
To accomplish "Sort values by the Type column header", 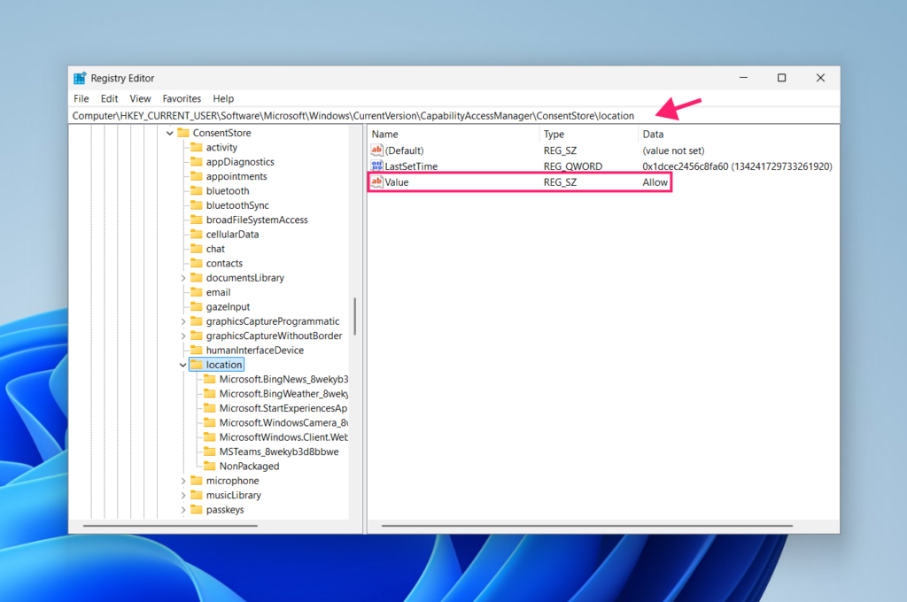I will pos(589,135).
